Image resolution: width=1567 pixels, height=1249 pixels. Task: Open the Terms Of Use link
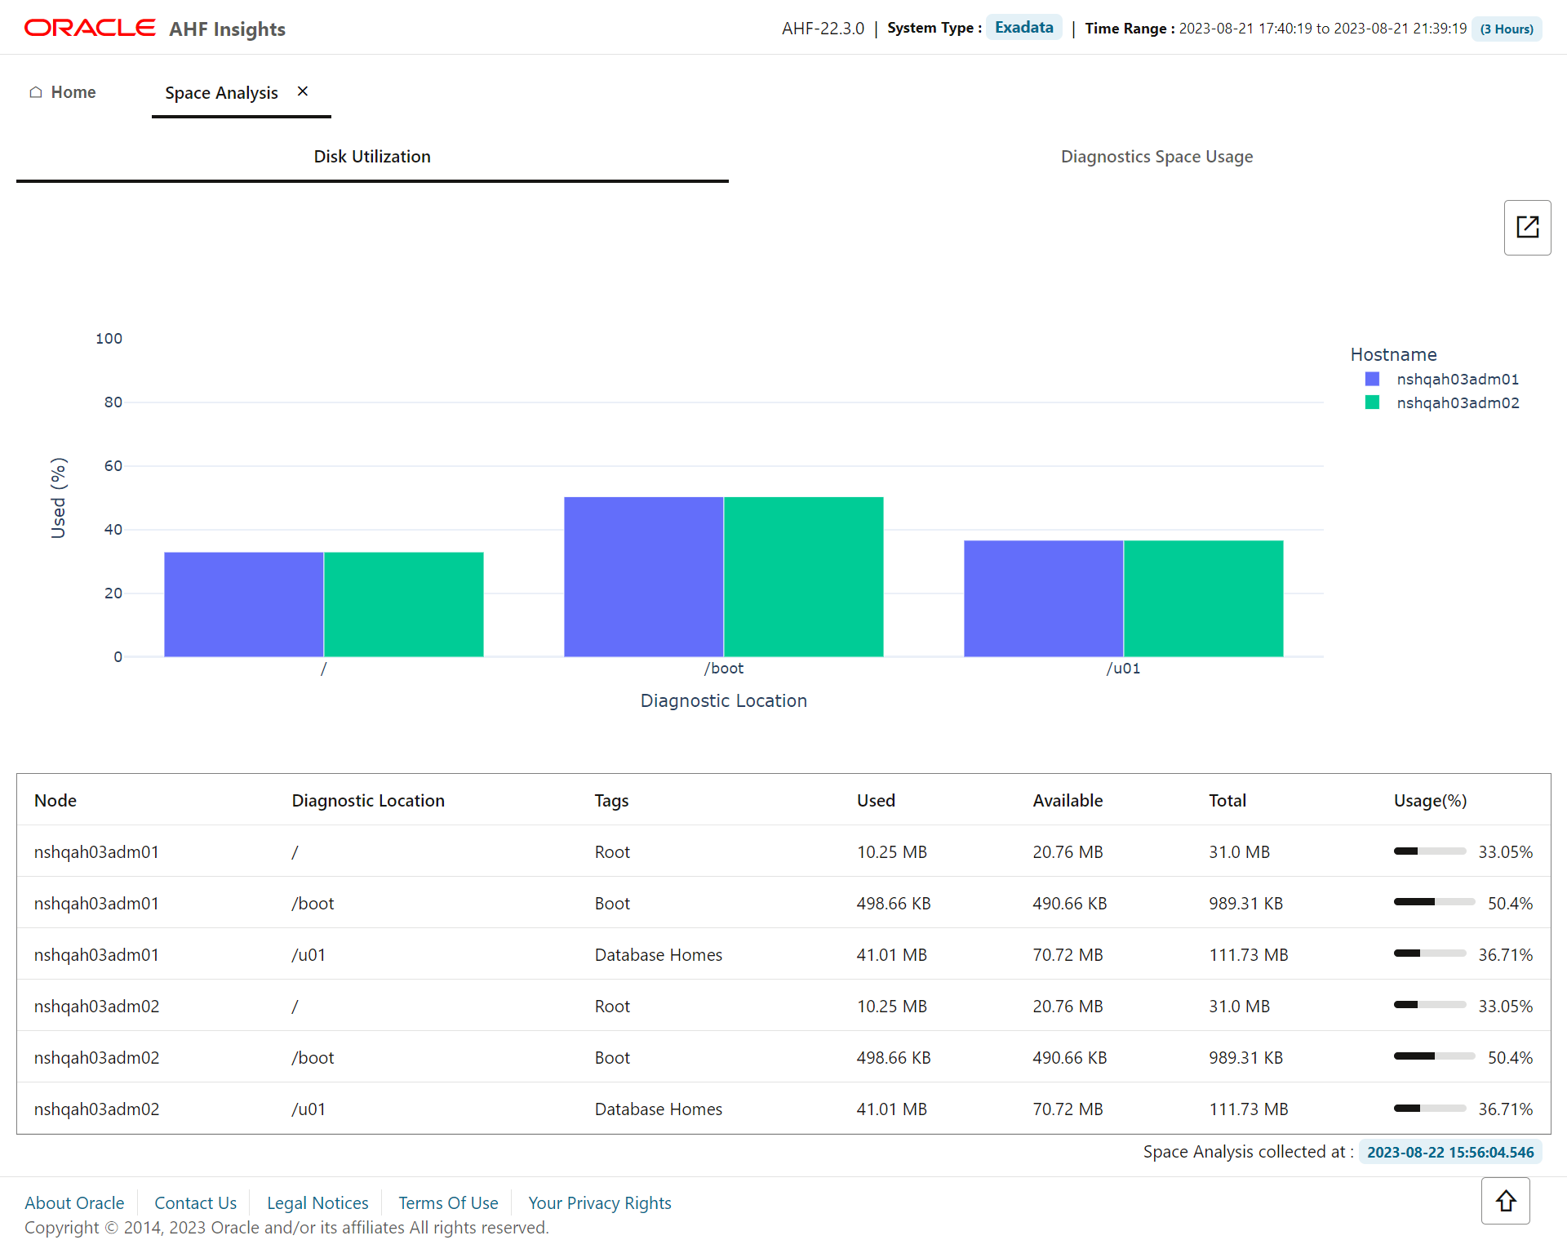pyautogui.click(x=448, y=1203)
